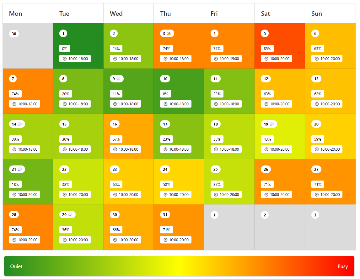Click the rain cloud icon on day 29

[x=70, y=215]
